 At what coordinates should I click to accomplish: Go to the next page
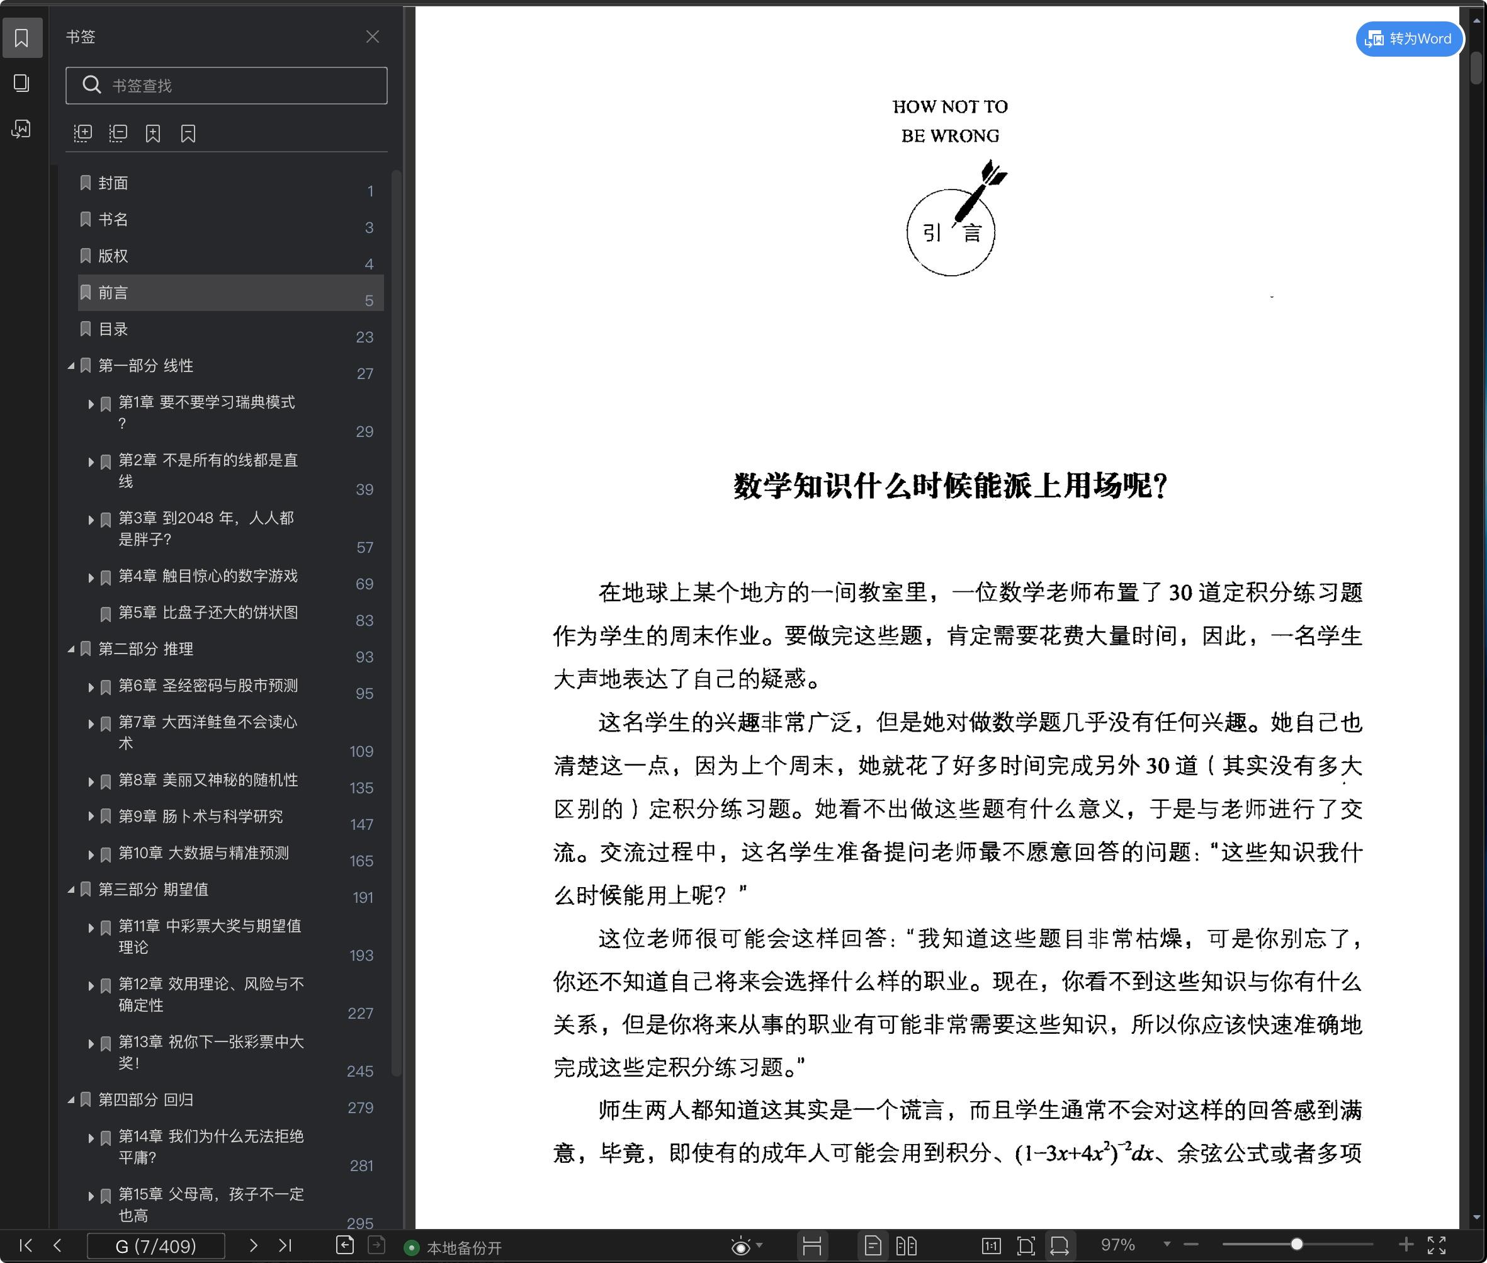(252, 1246)
